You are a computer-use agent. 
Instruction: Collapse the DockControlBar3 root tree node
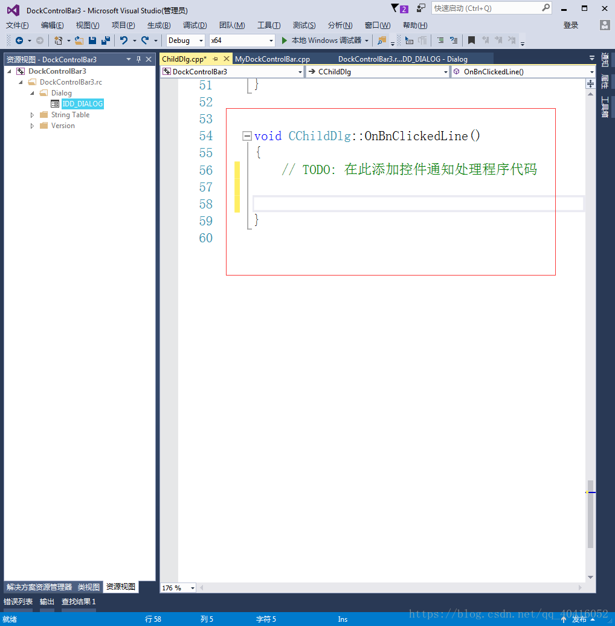pyautogui.click(x=10, y=71)
